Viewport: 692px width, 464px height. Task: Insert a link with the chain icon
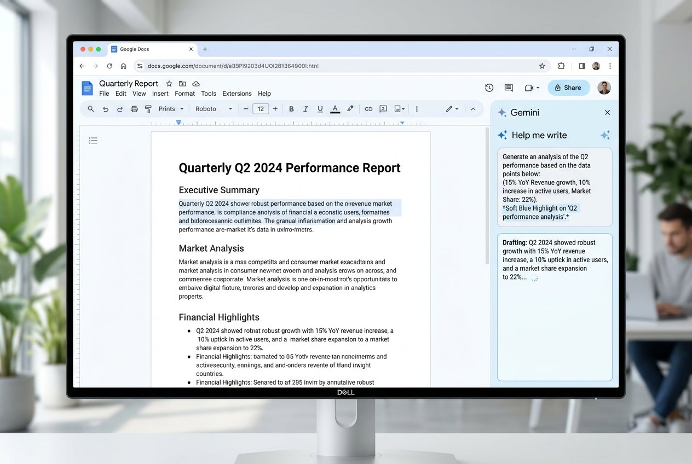pyautogui.click(x=368, y=109)
